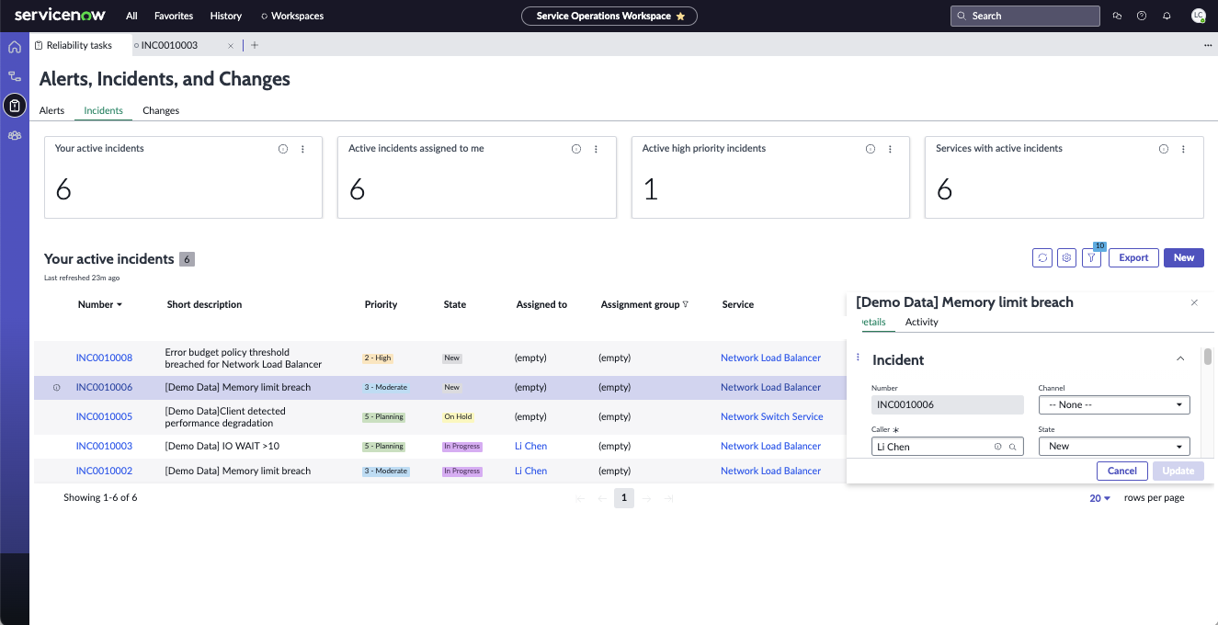Click the ServiceNow logo
This screenshot has width=1218, height=625.
60,16
